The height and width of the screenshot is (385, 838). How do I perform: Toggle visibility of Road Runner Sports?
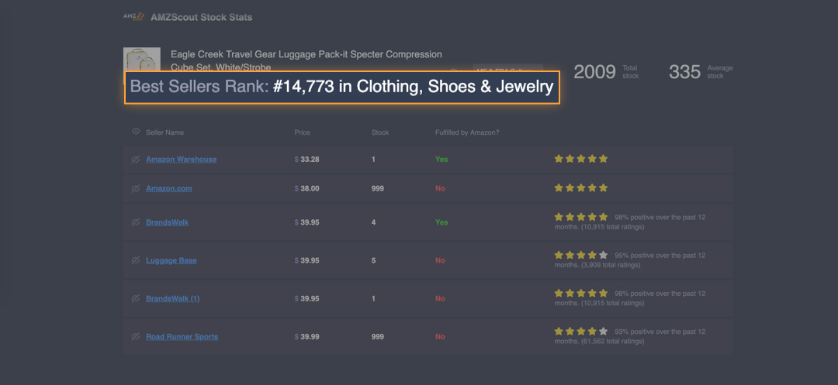tap(136, 337)
